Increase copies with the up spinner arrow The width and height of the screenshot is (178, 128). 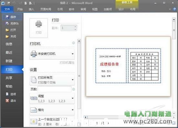pos(75,27)
